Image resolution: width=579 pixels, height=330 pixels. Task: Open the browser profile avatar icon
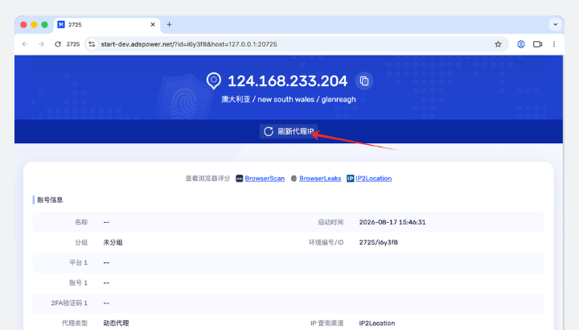520,44
